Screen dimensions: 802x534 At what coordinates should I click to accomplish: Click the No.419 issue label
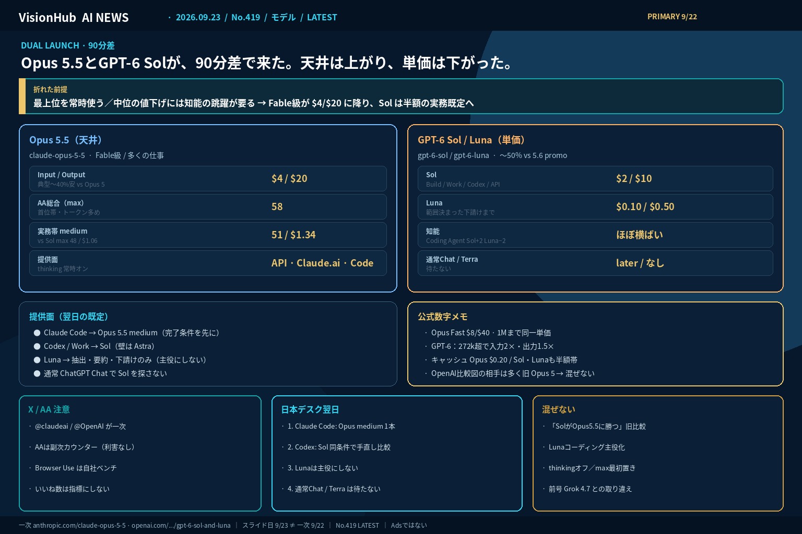tap(245, 17)
